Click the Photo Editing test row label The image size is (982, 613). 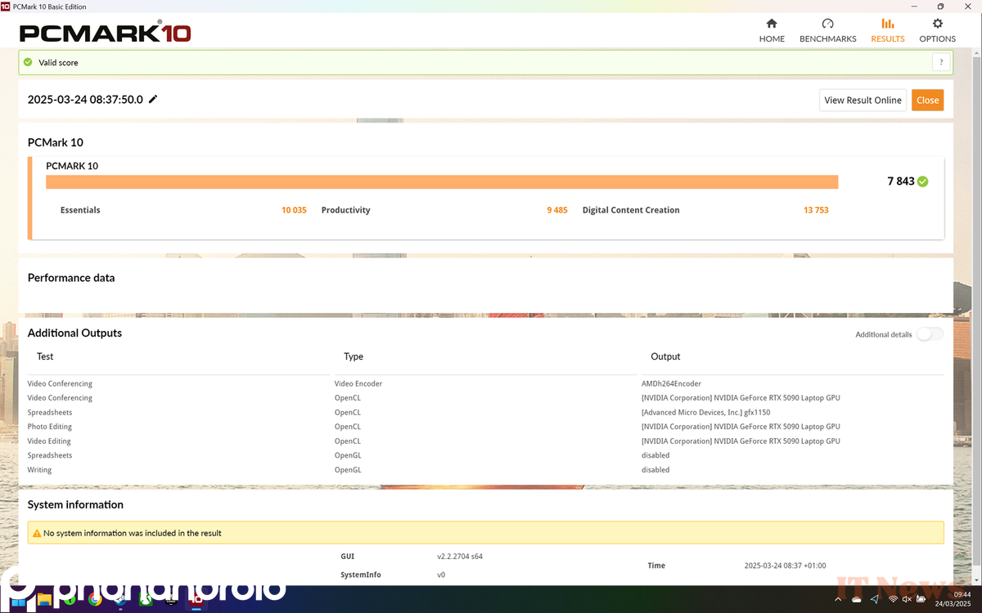(x=50, y=427)
